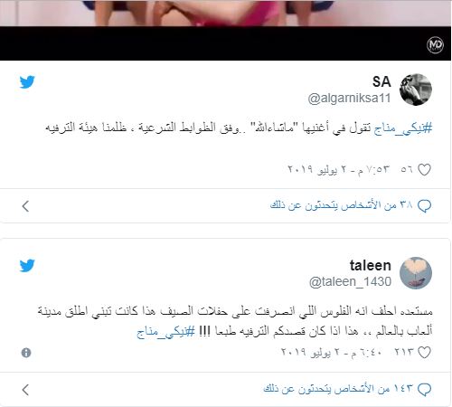Image resolution: width=452 pixels, height=407 pixels.
Task: Click the '143 people talking about this' link
Action: pyautogui.click(x=338, y=389)
